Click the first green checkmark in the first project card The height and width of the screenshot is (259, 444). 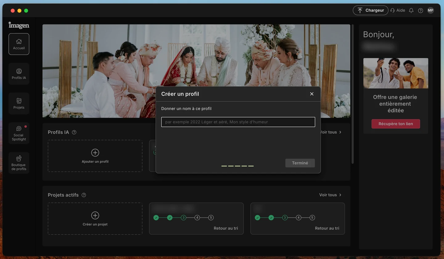(x=156, y=217)
